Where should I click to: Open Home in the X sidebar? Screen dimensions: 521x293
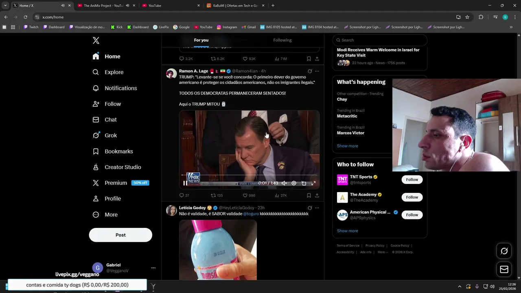107,57
